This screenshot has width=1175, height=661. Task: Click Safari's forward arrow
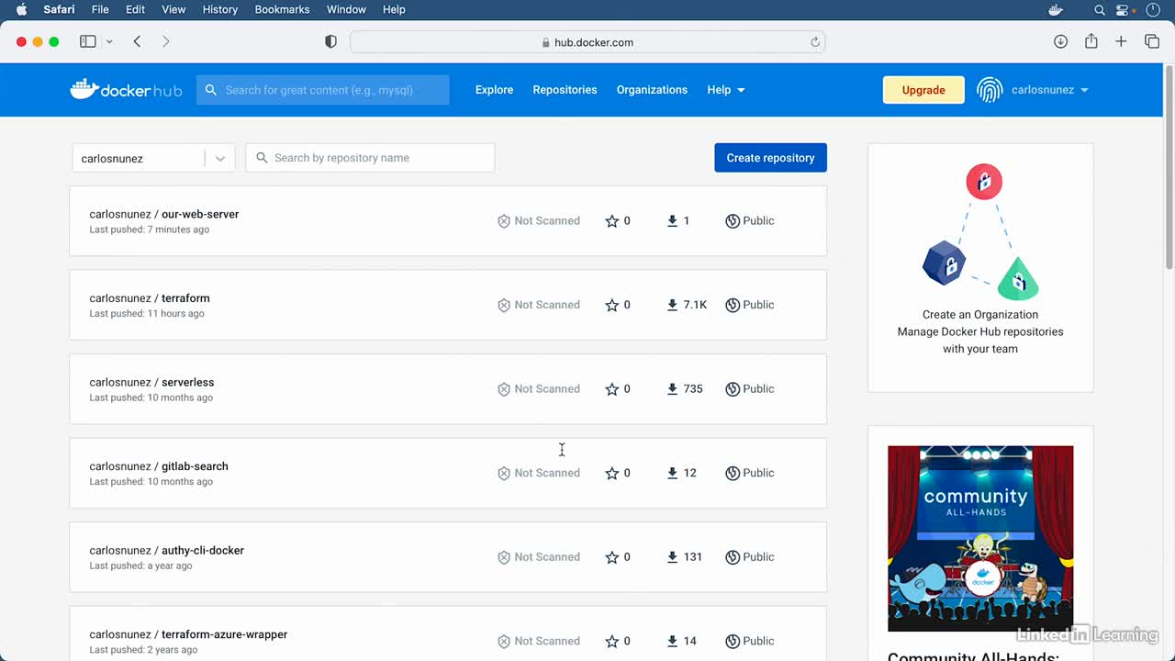pyautogui.click(x=166, y=41)
